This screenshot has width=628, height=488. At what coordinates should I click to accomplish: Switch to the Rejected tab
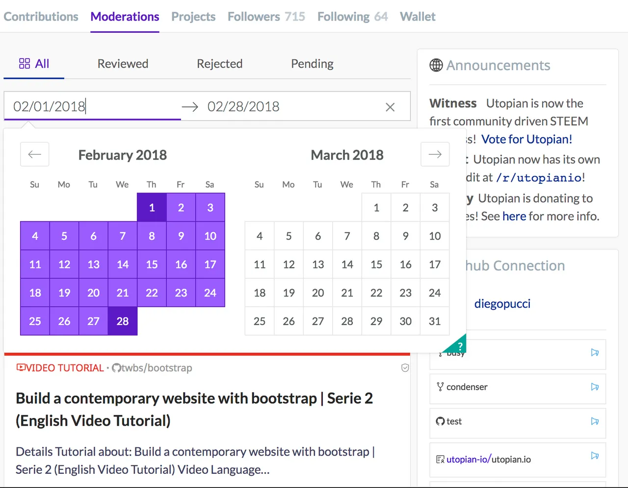pos(219,64)
